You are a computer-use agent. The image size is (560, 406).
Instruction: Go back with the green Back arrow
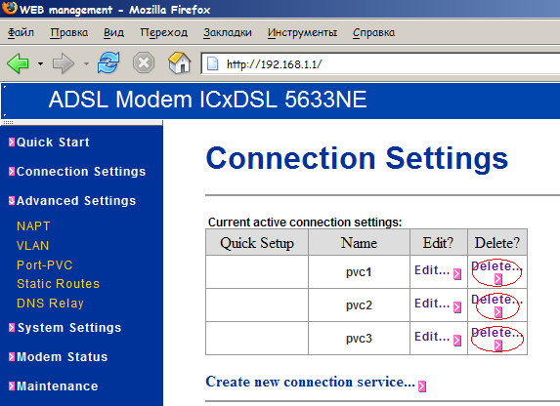[x=18, y=63]
